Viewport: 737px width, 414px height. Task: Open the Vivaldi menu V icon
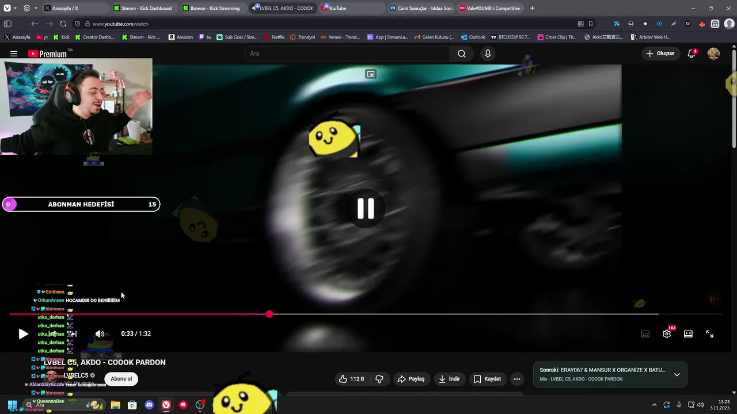click(7, 8)
